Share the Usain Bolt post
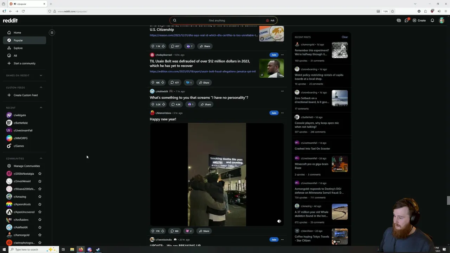This screenshot has width=450, height=253. pos(204,83)
